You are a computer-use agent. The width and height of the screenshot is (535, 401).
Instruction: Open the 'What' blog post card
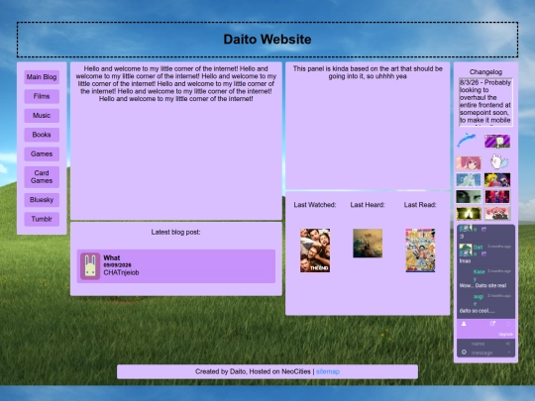[x=176, y=266]
